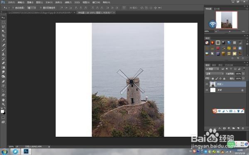Select the Gradient tool
Image resolution: width=249 pixels, height=155 pixels.
3,67
